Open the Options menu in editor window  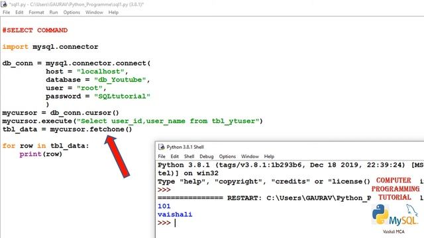coord(72,13)
